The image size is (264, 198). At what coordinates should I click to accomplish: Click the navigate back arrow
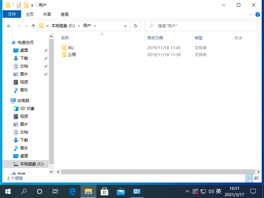9,26
